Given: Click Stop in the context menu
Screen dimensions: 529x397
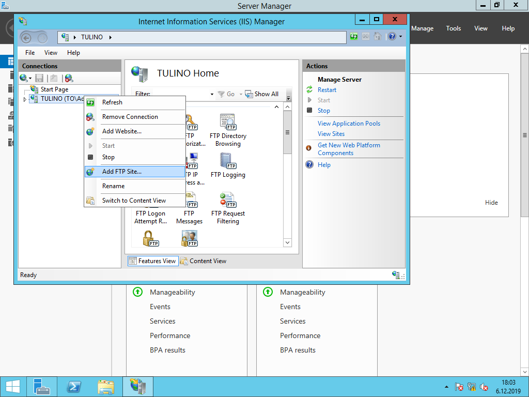Looking at the screenshot, I should click(x=135, y=157).
